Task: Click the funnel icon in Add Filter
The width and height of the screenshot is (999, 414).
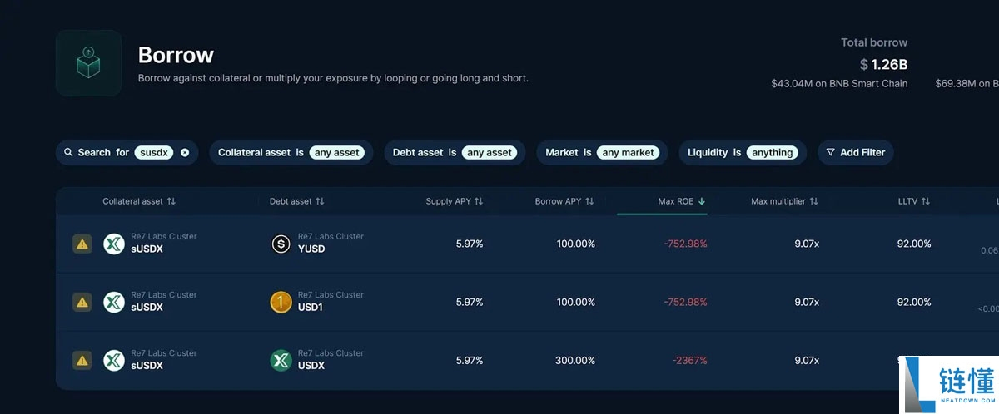Action: point(831,153)
